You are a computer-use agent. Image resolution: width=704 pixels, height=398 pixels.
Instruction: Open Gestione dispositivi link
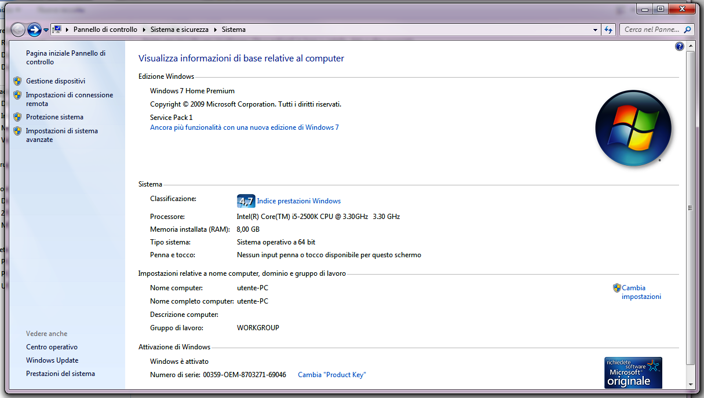pos(56,81)
